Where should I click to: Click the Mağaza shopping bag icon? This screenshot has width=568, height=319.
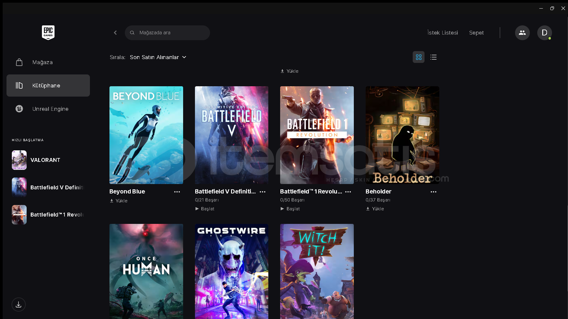(19, 62)
